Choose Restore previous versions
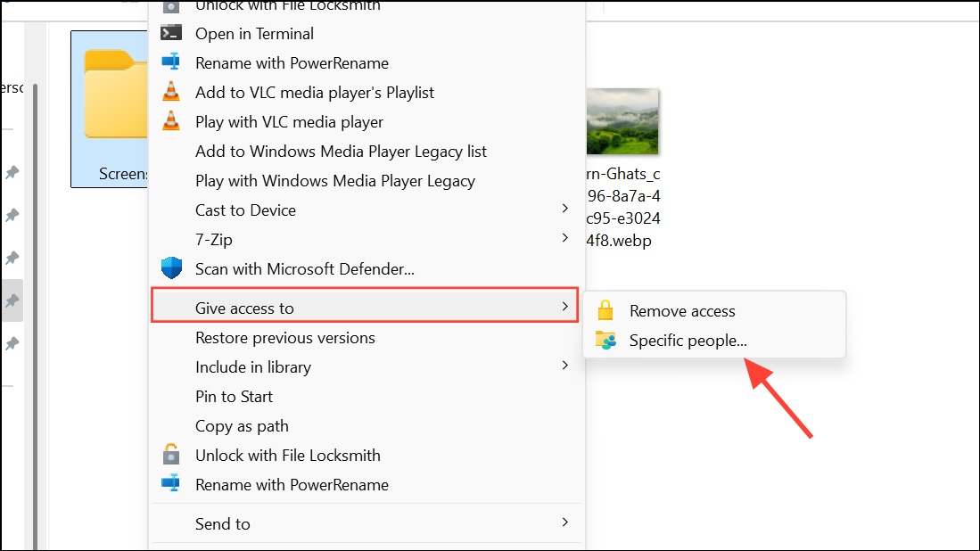980x551 pixels. coord(285,338)
